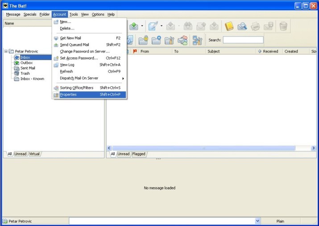The image size is (319, 226).
Task: Click the grayed Forward message icon
Action: [x=201, y=26]
